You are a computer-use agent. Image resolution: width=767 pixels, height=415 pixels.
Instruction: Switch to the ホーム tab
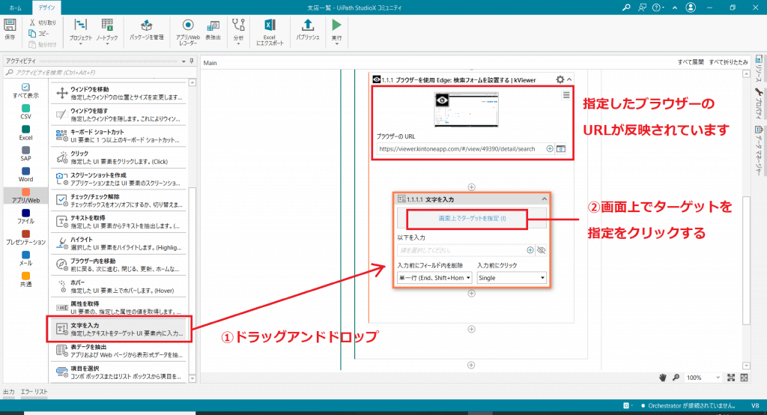(x=15, y=7)
